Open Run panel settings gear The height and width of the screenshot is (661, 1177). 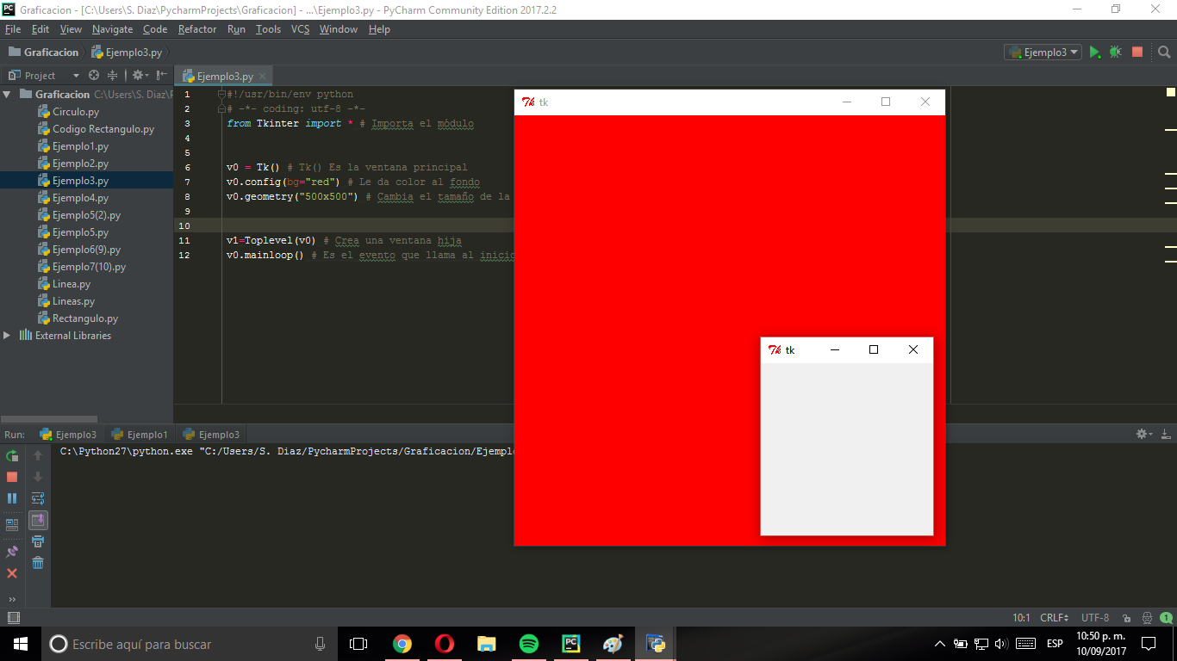pos(1142,434)
